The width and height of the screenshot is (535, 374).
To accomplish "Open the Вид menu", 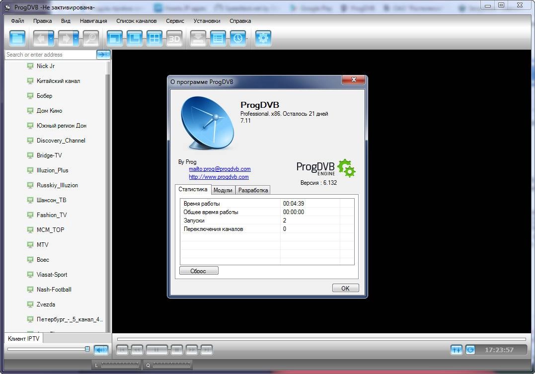I will click(66, 21).
